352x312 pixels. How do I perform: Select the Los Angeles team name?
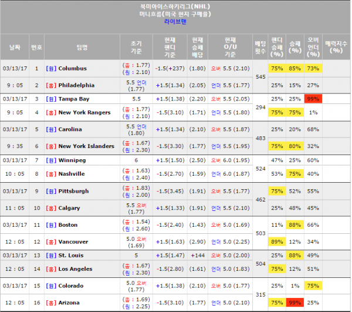tap(75, 269)
